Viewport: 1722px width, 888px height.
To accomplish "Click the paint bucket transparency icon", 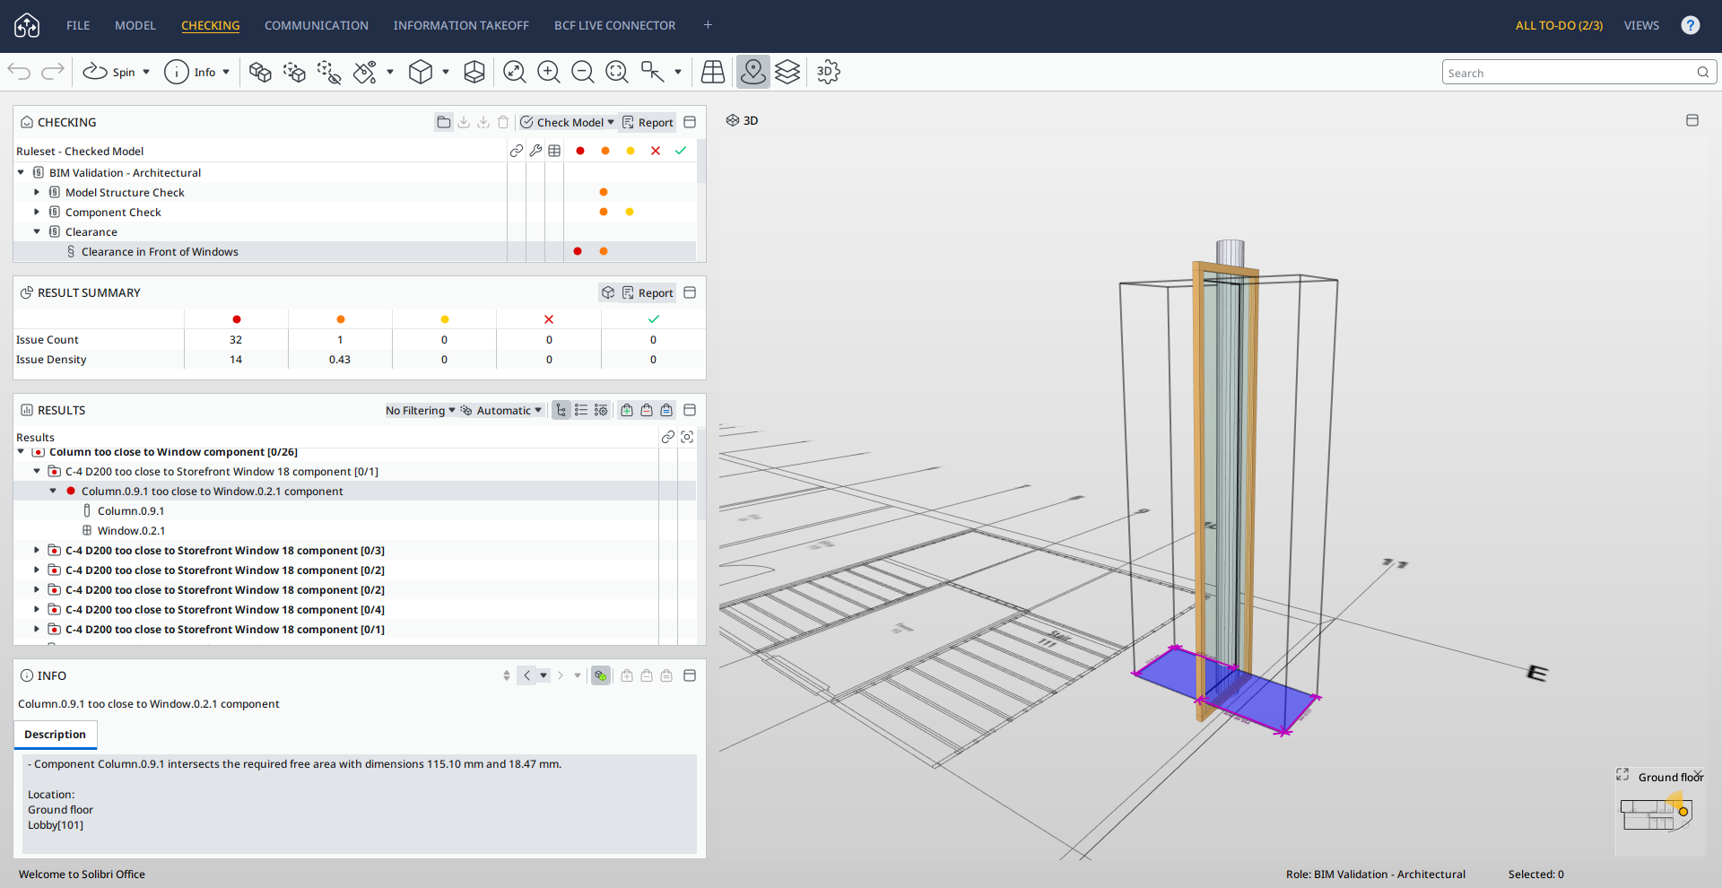I will click(365, 72).
